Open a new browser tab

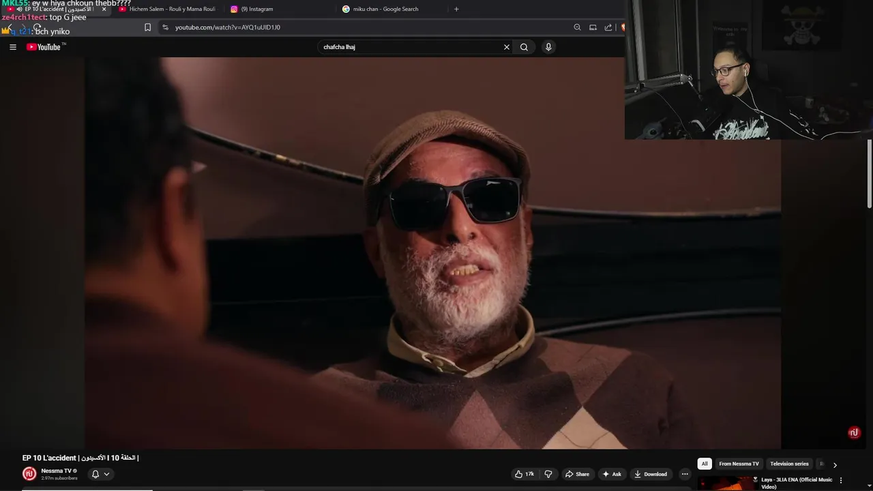pyautogui.click(x=456, y=9)
